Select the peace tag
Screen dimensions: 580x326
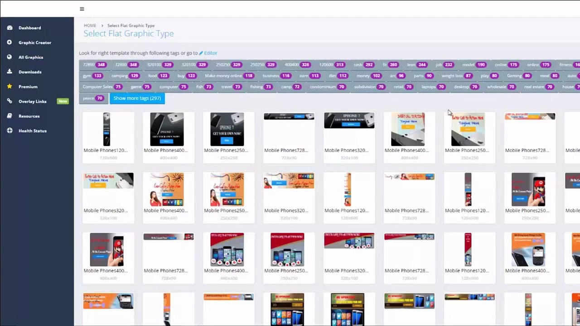point(93,98)
